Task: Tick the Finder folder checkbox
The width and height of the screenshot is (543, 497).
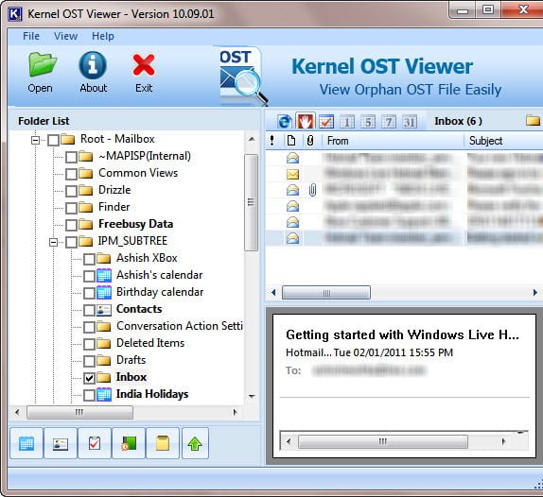Action: [x=71, y=208]
